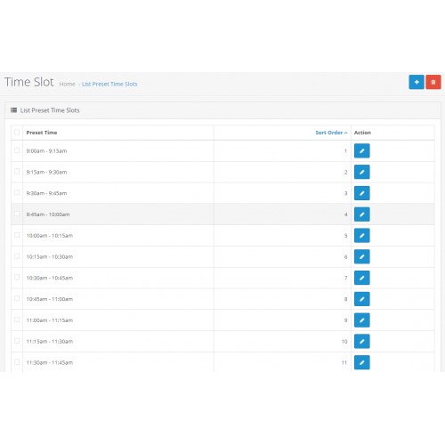Click the 9:00am - 9:15am preset time text

click(x=46, y=151)
